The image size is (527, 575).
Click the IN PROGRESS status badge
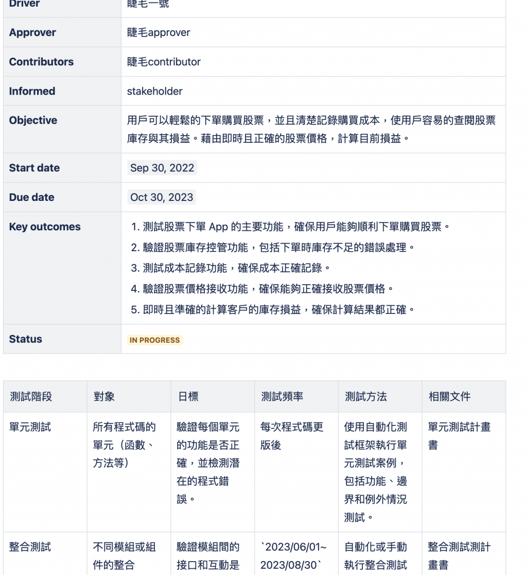tap(154, 340)
